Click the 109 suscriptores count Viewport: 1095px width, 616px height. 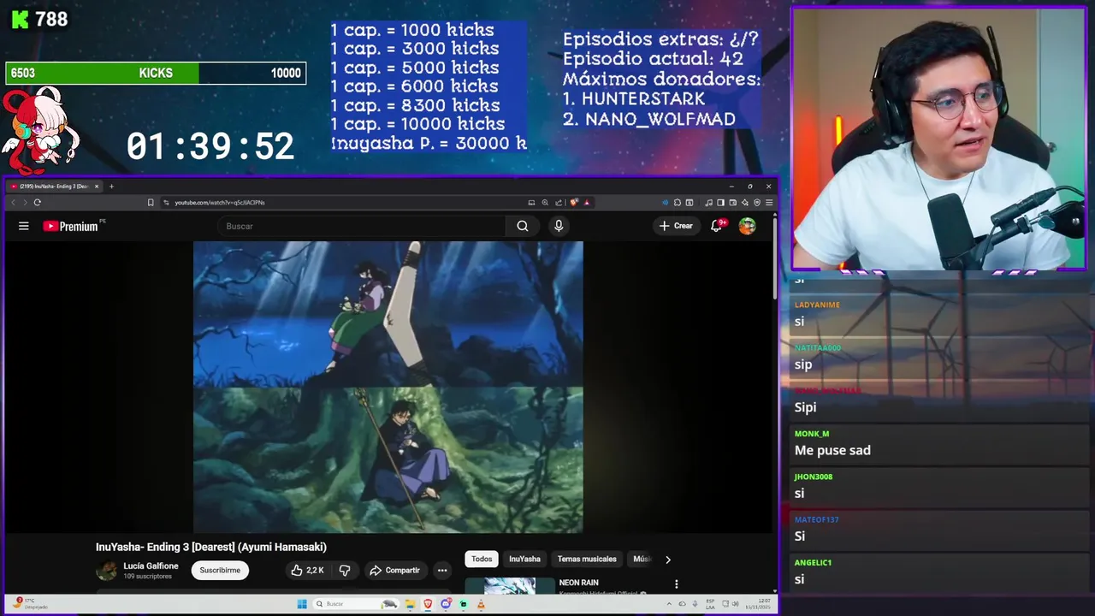(148, 576)
